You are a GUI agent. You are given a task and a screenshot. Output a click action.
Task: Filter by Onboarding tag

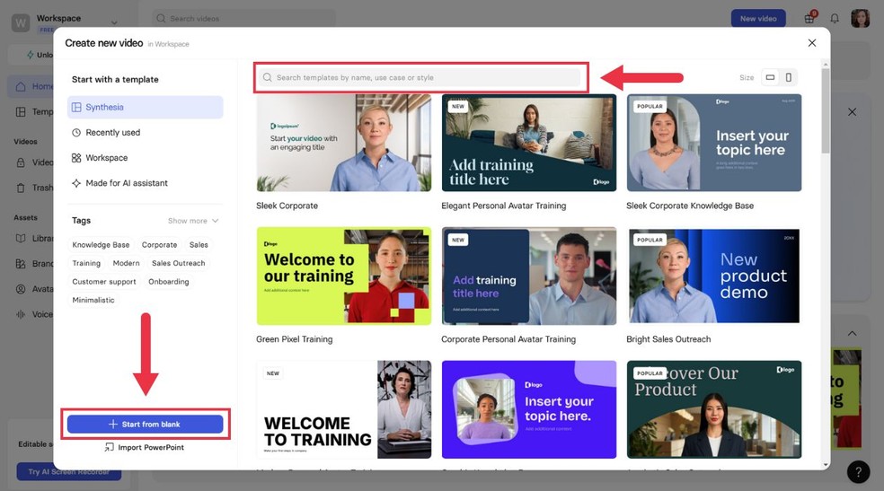coord(169,282)
